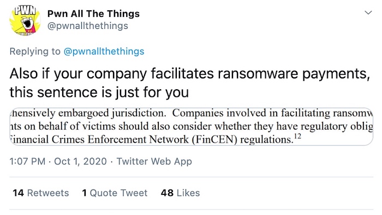Open the 1 Quote Tweet list
This screenshot has height=215, width=382.
pos(115,193)
